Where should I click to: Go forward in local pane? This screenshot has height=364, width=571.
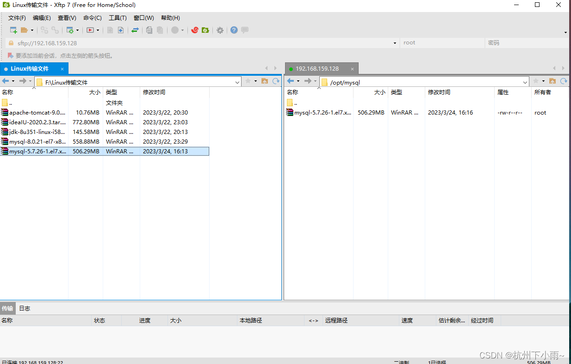coord(23,81)
